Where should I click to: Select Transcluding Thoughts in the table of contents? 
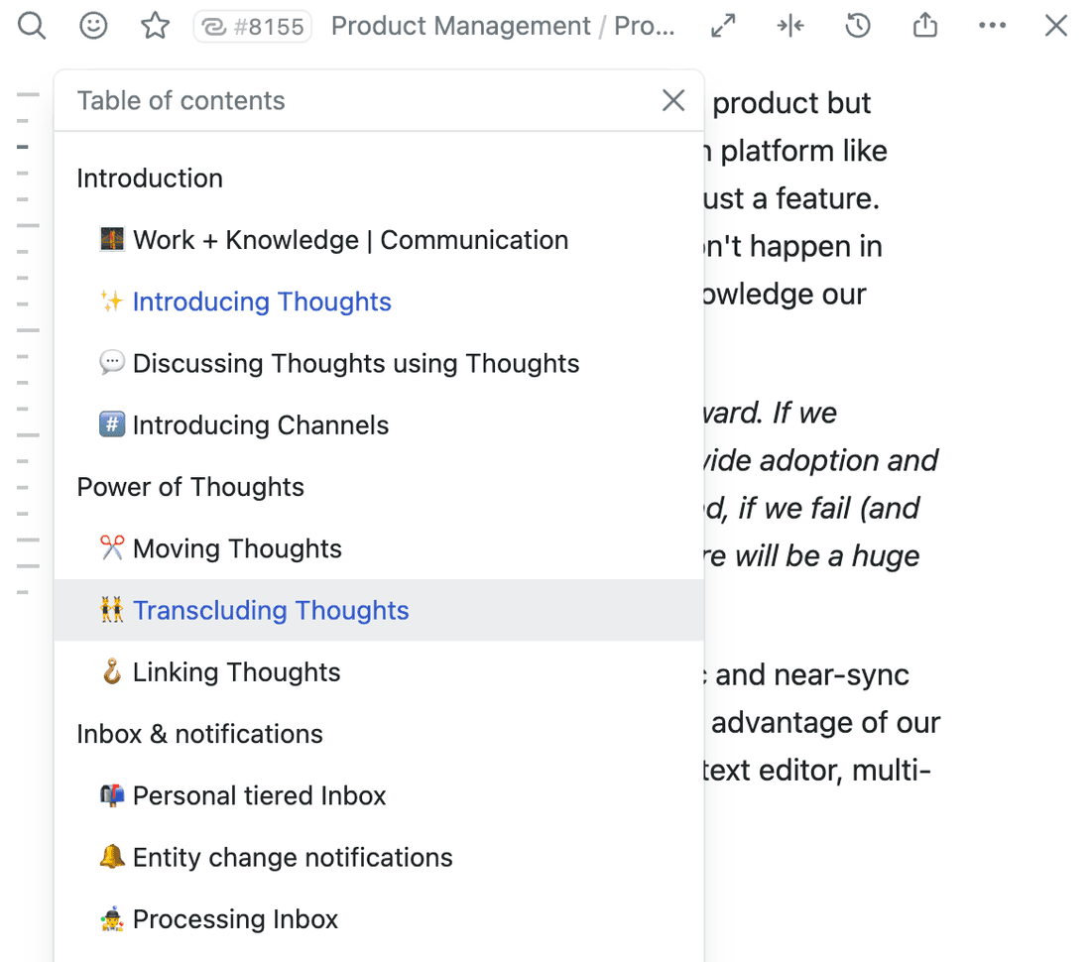(271, 610)
